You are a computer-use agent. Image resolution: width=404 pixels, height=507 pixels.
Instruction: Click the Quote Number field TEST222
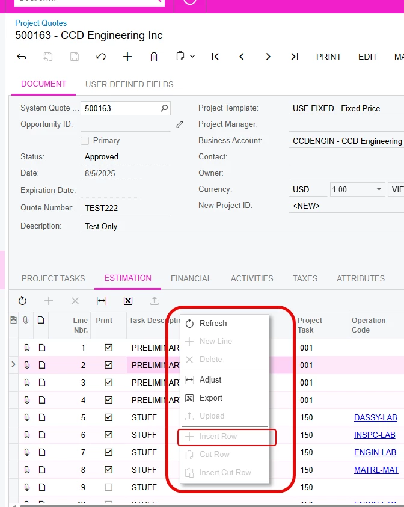click(126, 208)
